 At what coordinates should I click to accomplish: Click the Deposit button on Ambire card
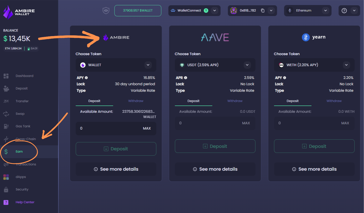click(x=116, y=149)
